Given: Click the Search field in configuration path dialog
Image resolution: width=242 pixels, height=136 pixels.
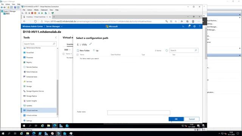Looking at the screenshot, I should [x=184, y=50].
